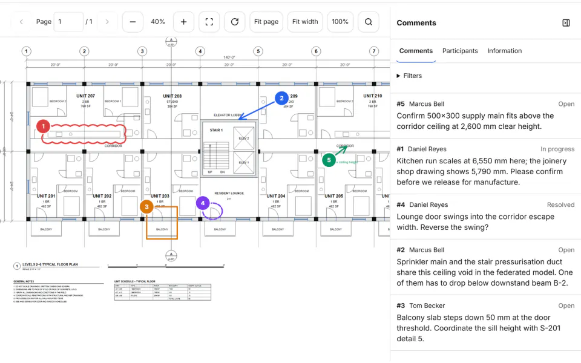Enter fullscreen mode
Viewport: 581px width, 363px height.
[209, 22]
